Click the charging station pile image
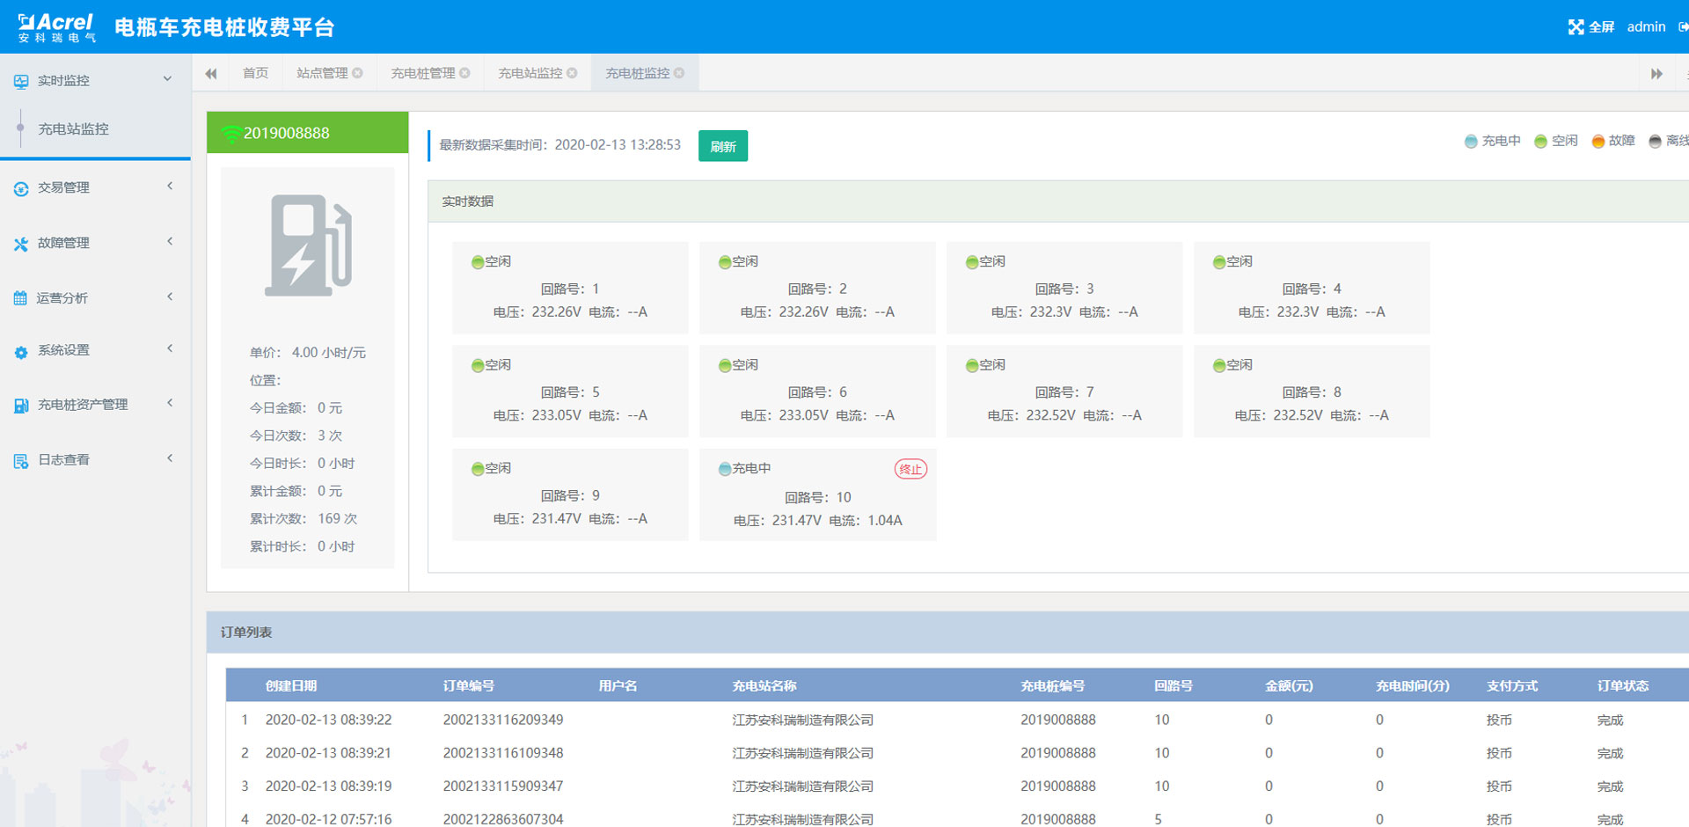 (308, 245)
